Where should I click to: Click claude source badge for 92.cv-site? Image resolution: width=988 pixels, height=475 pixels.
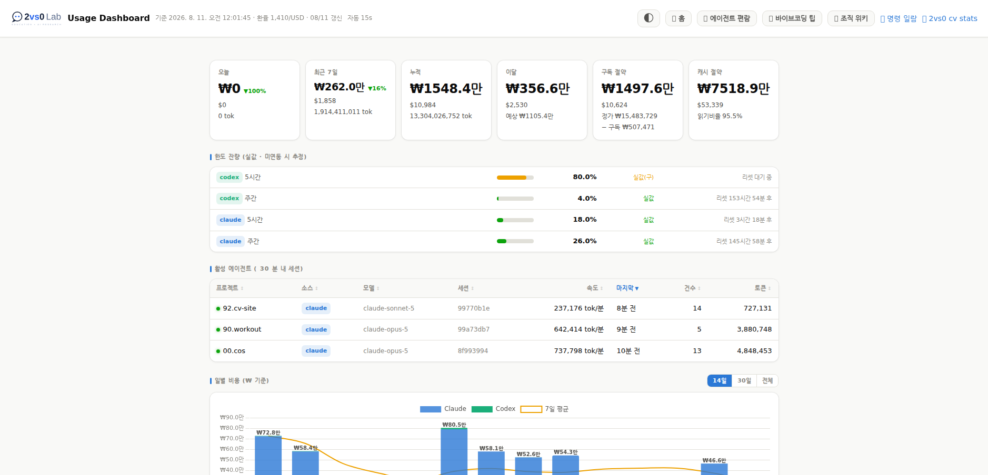316,308
